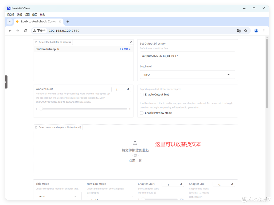Click the Set Output Directory label
Screen dimensions: 274x205
coord(152,44)
